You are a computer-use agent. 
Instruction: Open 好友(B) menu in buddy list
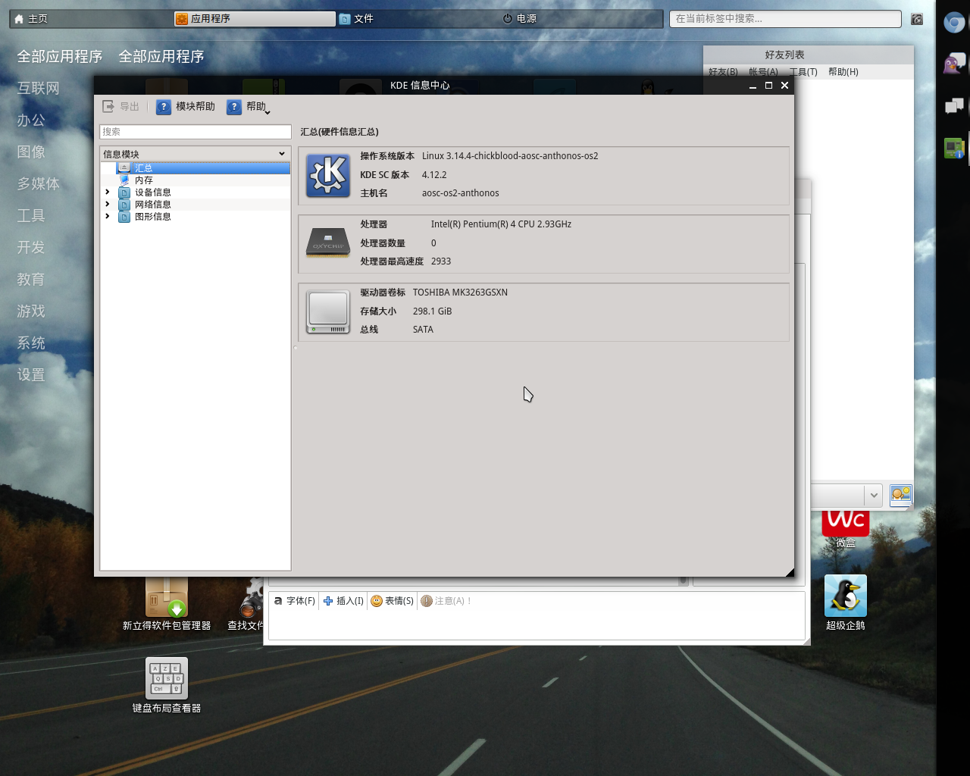[723, 72]
